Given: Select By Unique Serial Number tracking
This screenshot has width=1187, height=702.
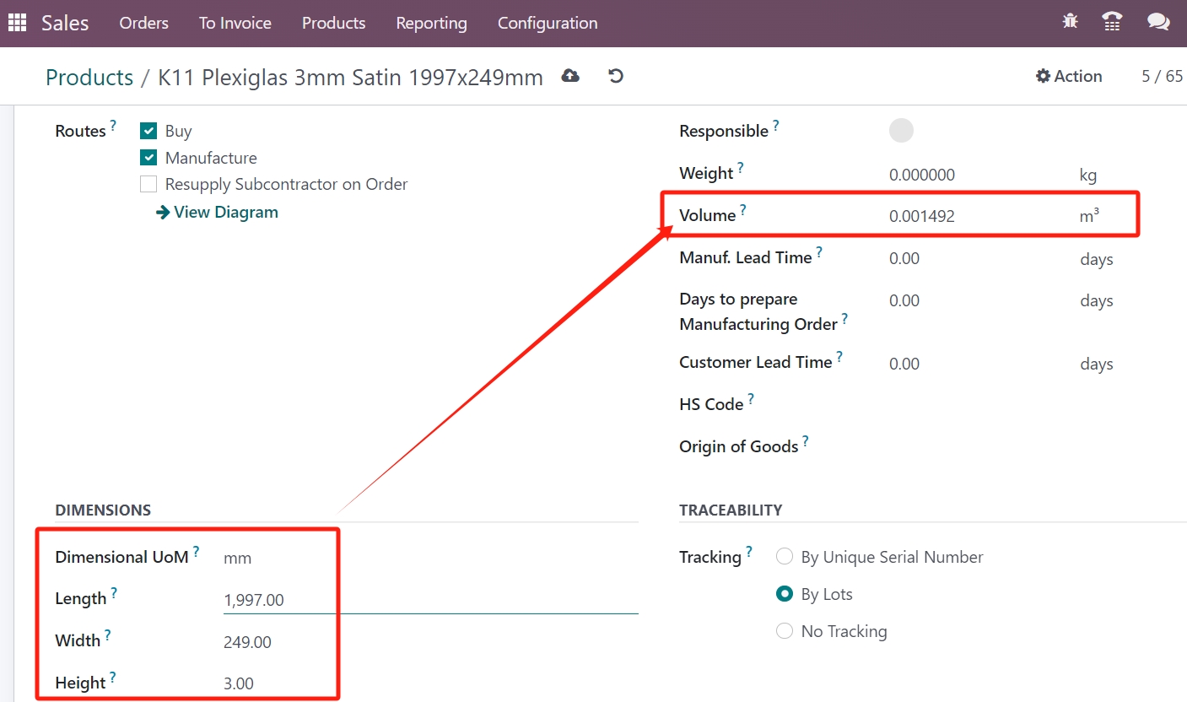Looking at the screenshot, I should click(785, 557).
